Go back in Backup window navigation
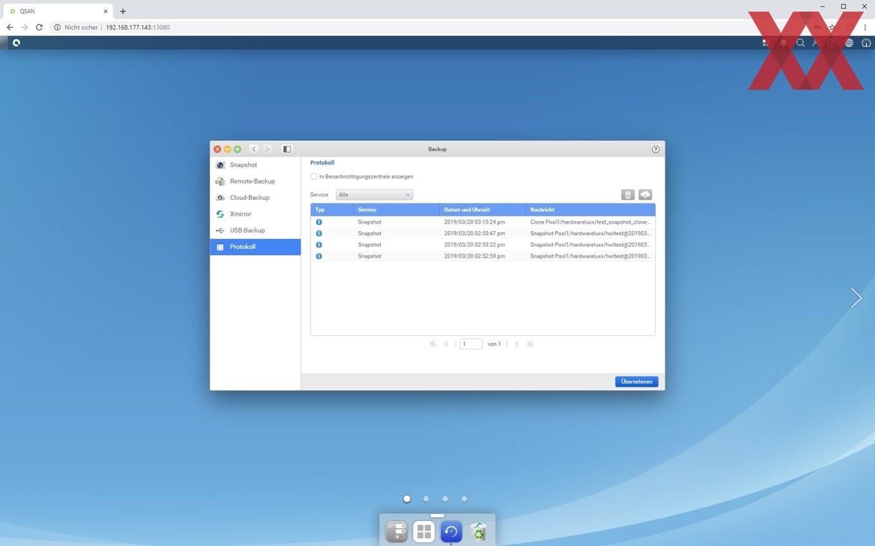The height and width of the screenshot is (546, 875). tap(254, 149)
